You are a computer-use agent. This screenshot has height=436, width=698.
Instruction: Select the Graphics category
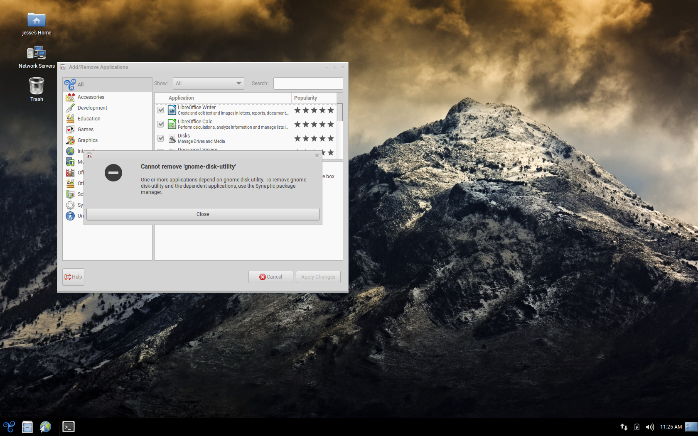(x=88, y=140)
